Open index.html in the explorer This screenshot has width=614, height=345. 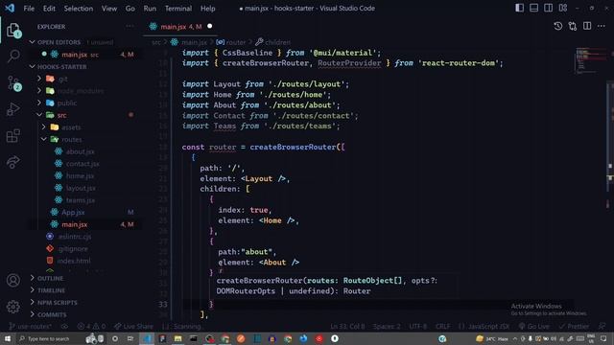(x=74, y=261)
